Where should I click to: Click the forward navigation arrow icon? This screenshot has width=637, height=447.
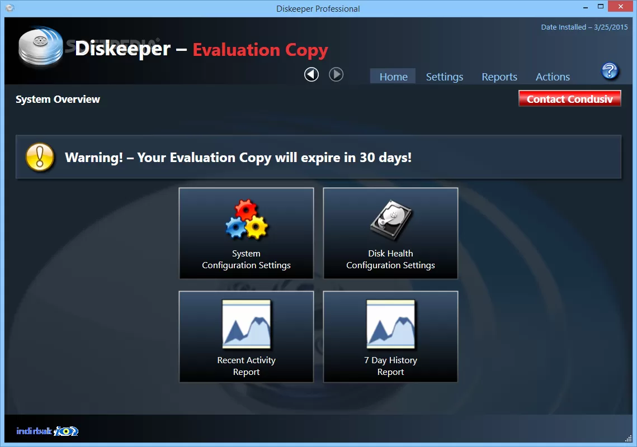click(336, 75)
